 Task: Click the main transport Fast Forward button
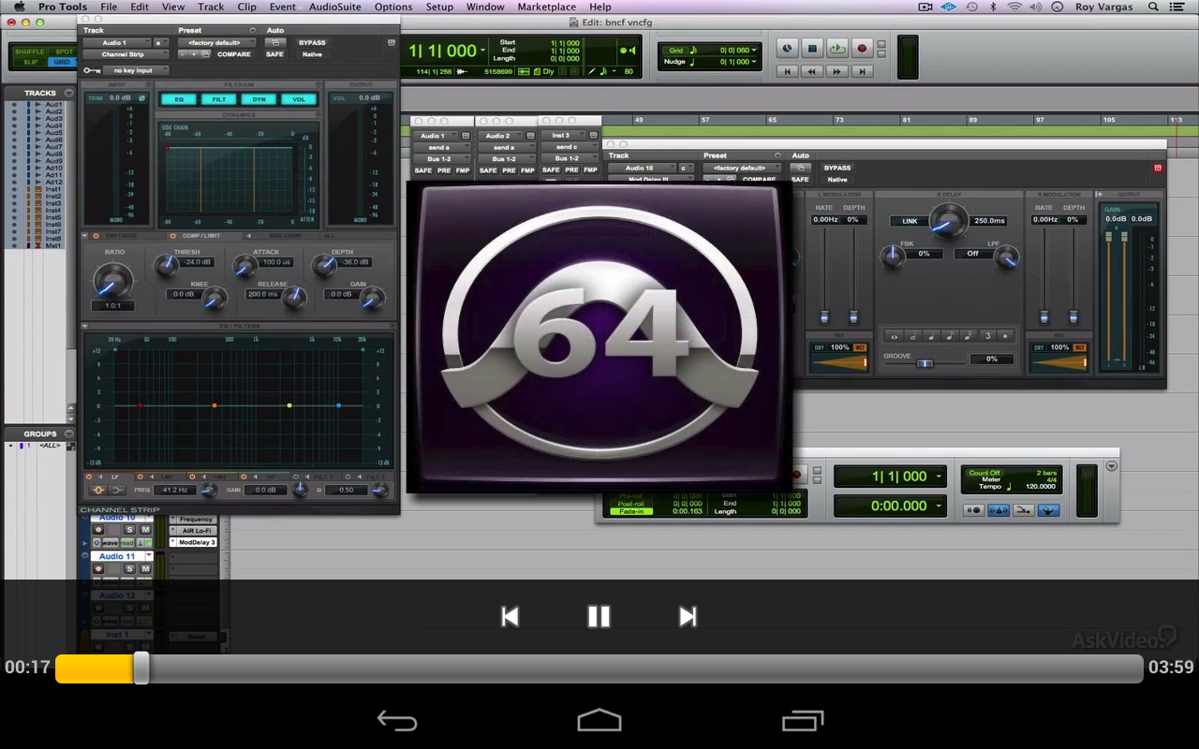pyautogui.click(x=837, y=71)
